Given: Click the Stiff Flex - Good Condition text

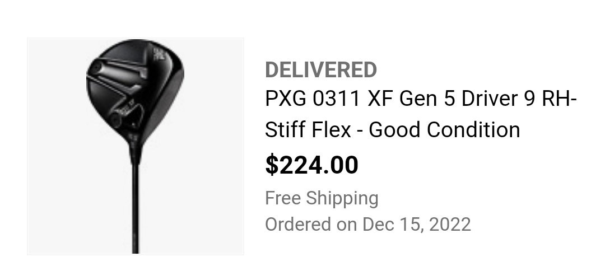Looking at the screenshot, I should (392, 130).
